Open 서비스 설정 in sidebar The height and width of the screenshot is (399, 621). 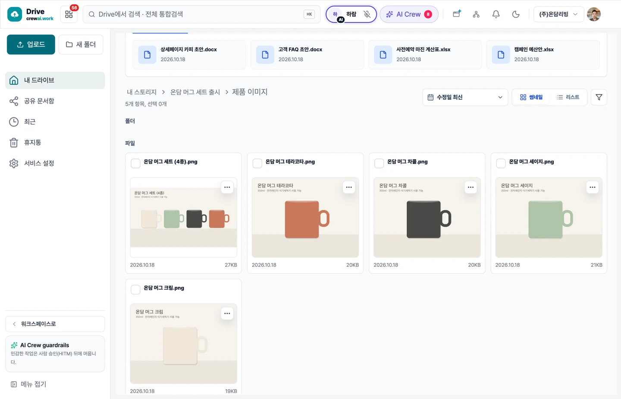tap(55, 163)
